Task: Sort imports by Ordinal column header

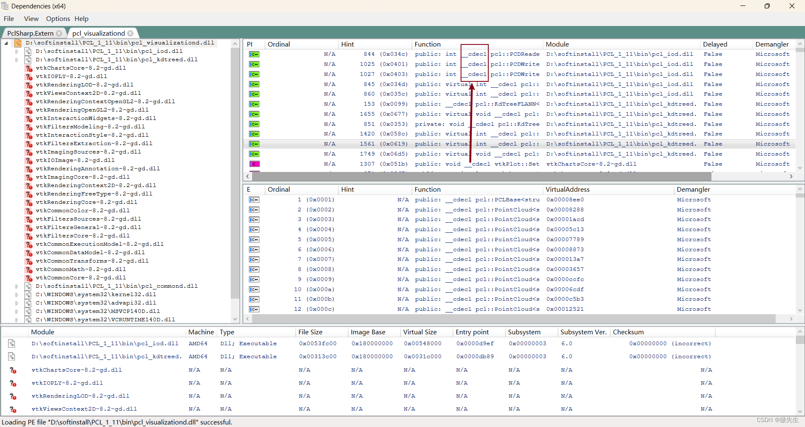Action: [302, 44]
